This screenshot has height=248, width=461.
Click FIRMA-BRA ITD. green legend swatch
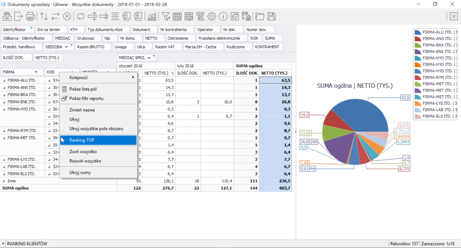tap(418, 45)
